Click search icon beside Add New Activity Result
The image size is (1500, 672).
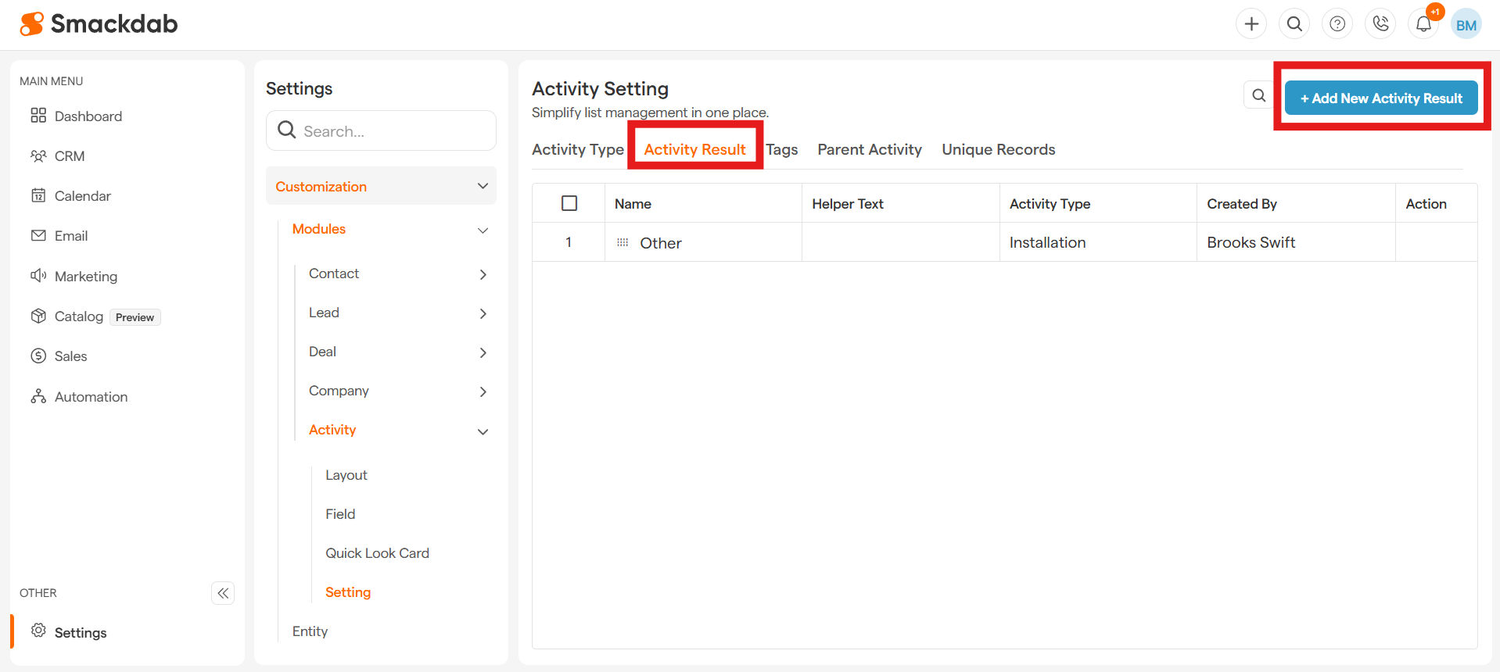[1258, 95]
